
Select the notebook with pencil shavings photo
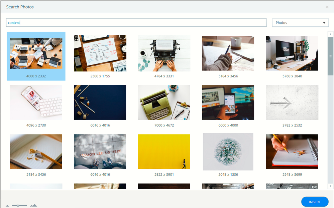click(36, 152)
